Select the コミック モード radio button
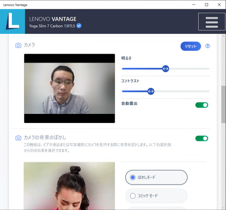226x210 pixels. [133, 196]
